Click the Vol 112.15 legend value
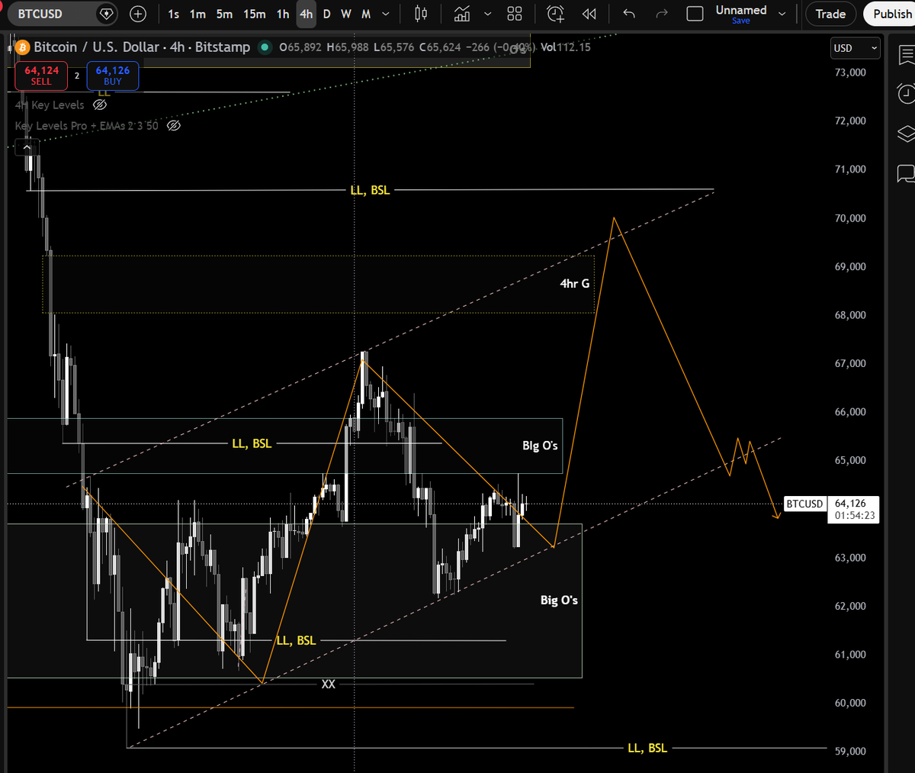The height and width of the screenshot is (773, 915). 566,47
